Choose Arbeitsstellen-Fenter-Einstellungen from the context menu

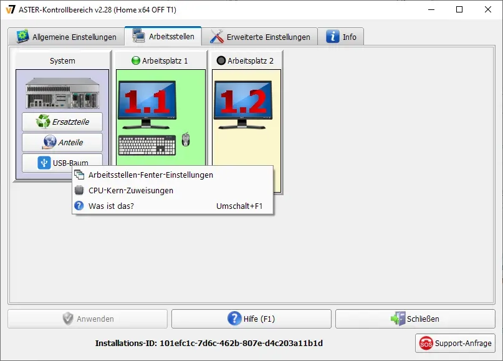(x=150, y=175)
